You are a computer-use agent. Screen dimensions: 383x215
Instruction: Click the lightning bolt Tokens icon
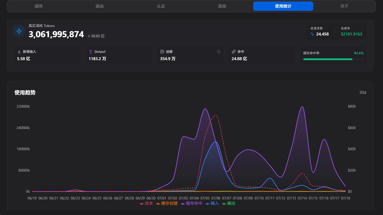tap(19, 31)
